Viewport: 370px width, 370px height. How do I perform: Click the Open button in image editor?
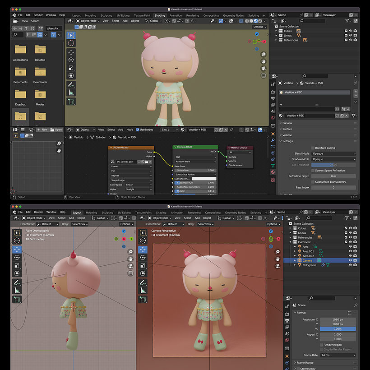(x=58, y=129)
